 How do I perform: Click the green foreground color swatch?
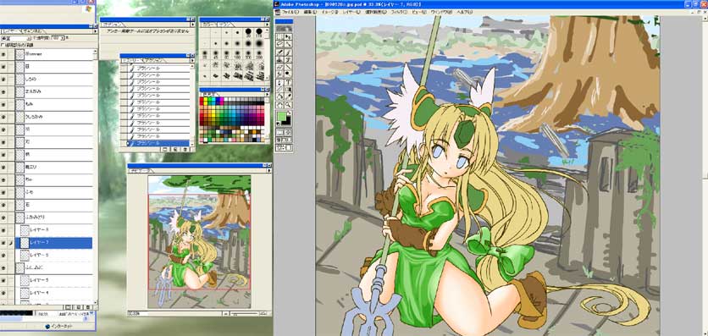(x=281, y=116)
